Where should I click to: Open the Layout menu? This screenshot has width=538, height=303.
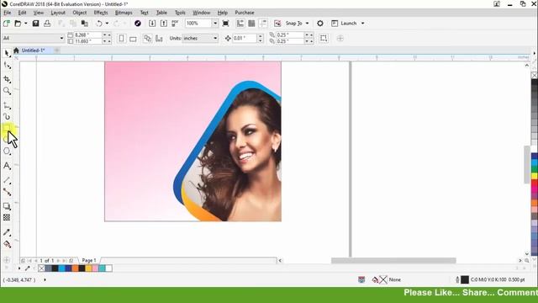click(58, 13)
